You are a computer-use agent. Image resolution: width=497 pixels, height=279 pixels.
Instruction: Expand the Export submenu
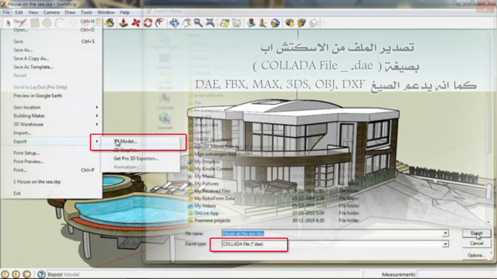[52, 142]
